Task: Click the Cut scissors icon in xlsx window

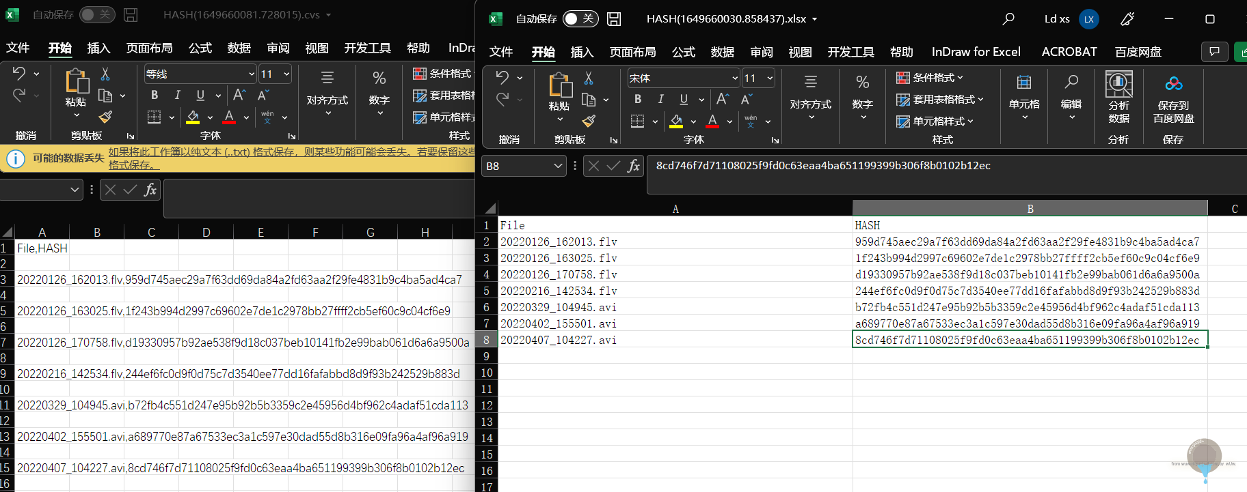Action: pos(589,78)
